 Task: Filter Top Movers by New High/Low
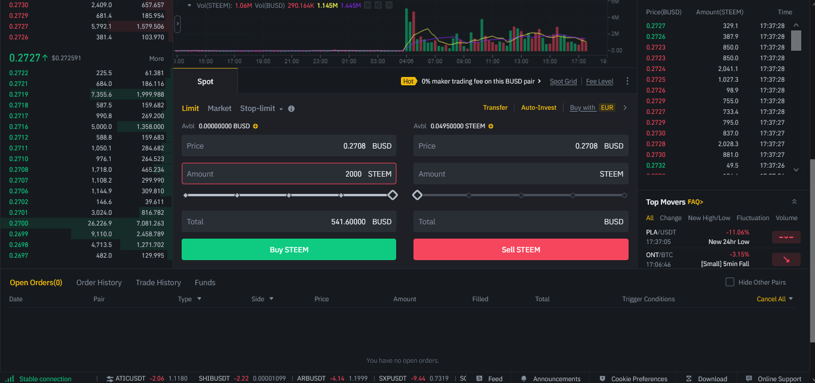709,218
